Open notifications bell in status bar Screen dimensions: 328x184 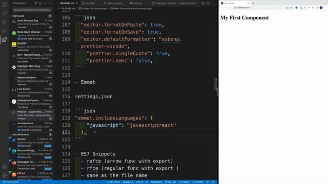click(x=213, y=182)
